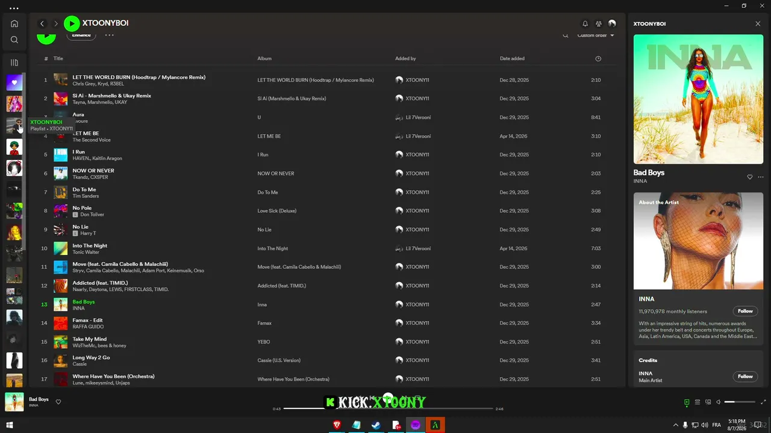Screen dimensions: 771x433
Task: Click the Spotify taskbar icon
Action: point(416,425)
